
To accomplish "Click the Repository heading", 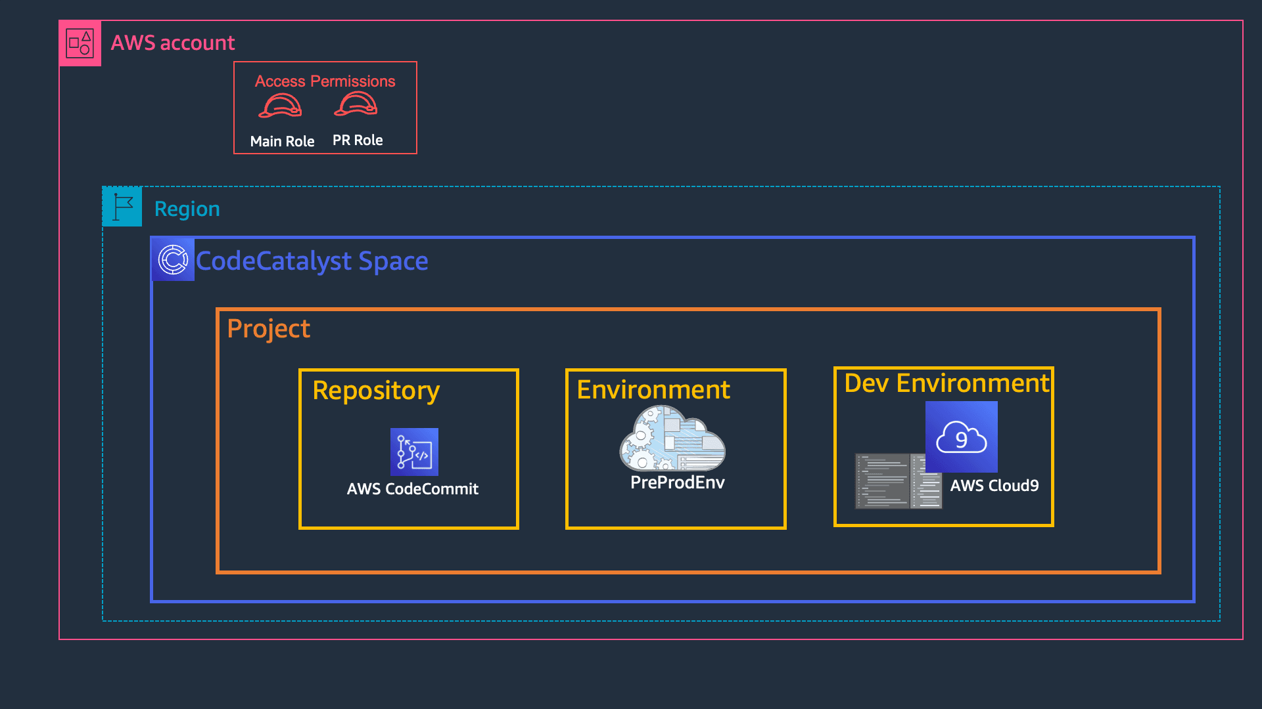I will tap(376, 391).
